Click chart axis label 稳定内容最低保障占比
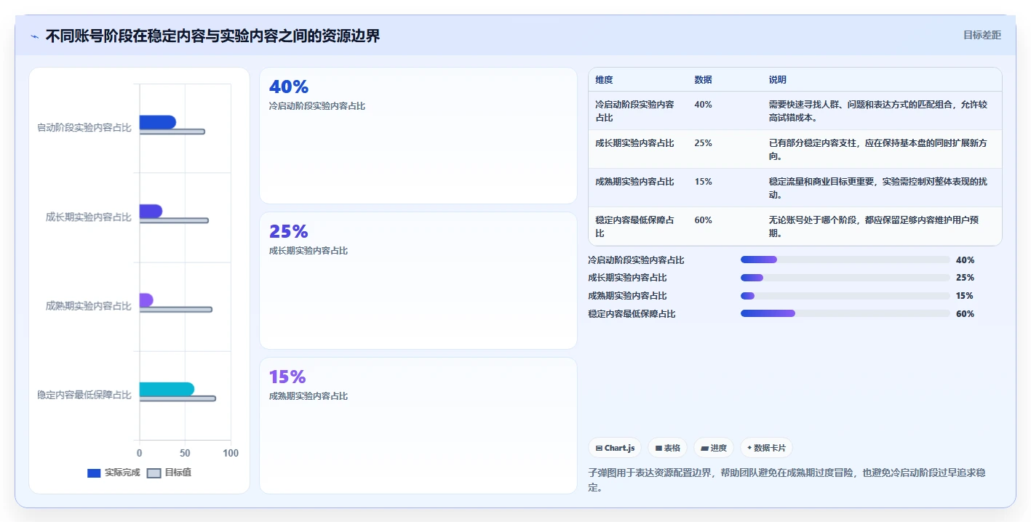1031x522 pixels. pos(84,395)
